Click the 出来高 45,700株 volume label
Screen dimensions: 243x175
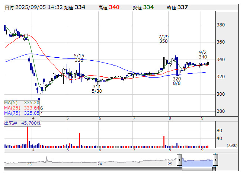[23, 123]
